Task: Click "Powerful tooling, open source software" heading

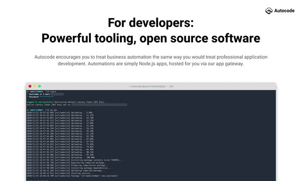Action: (x=151, y=38)
